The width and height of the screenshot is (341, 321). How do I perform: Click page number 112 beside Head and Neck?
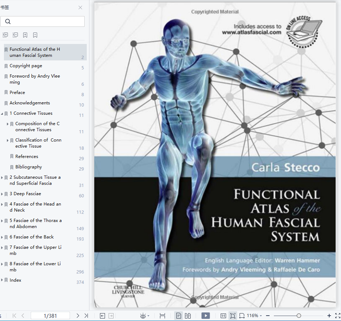[x=80, y=212]
